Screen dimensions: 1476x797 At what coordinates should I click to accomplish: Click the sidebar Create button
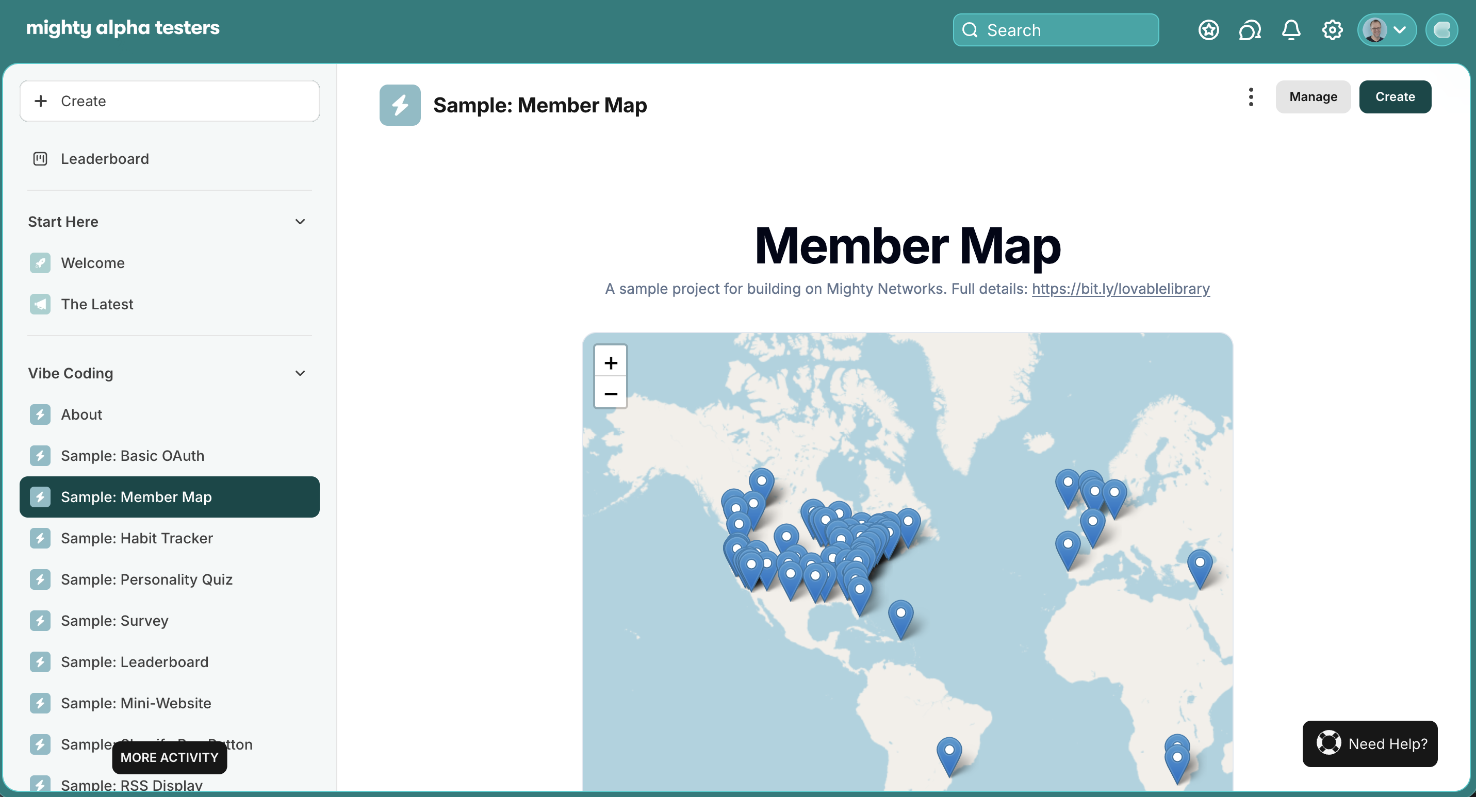[x=170, y=101]
